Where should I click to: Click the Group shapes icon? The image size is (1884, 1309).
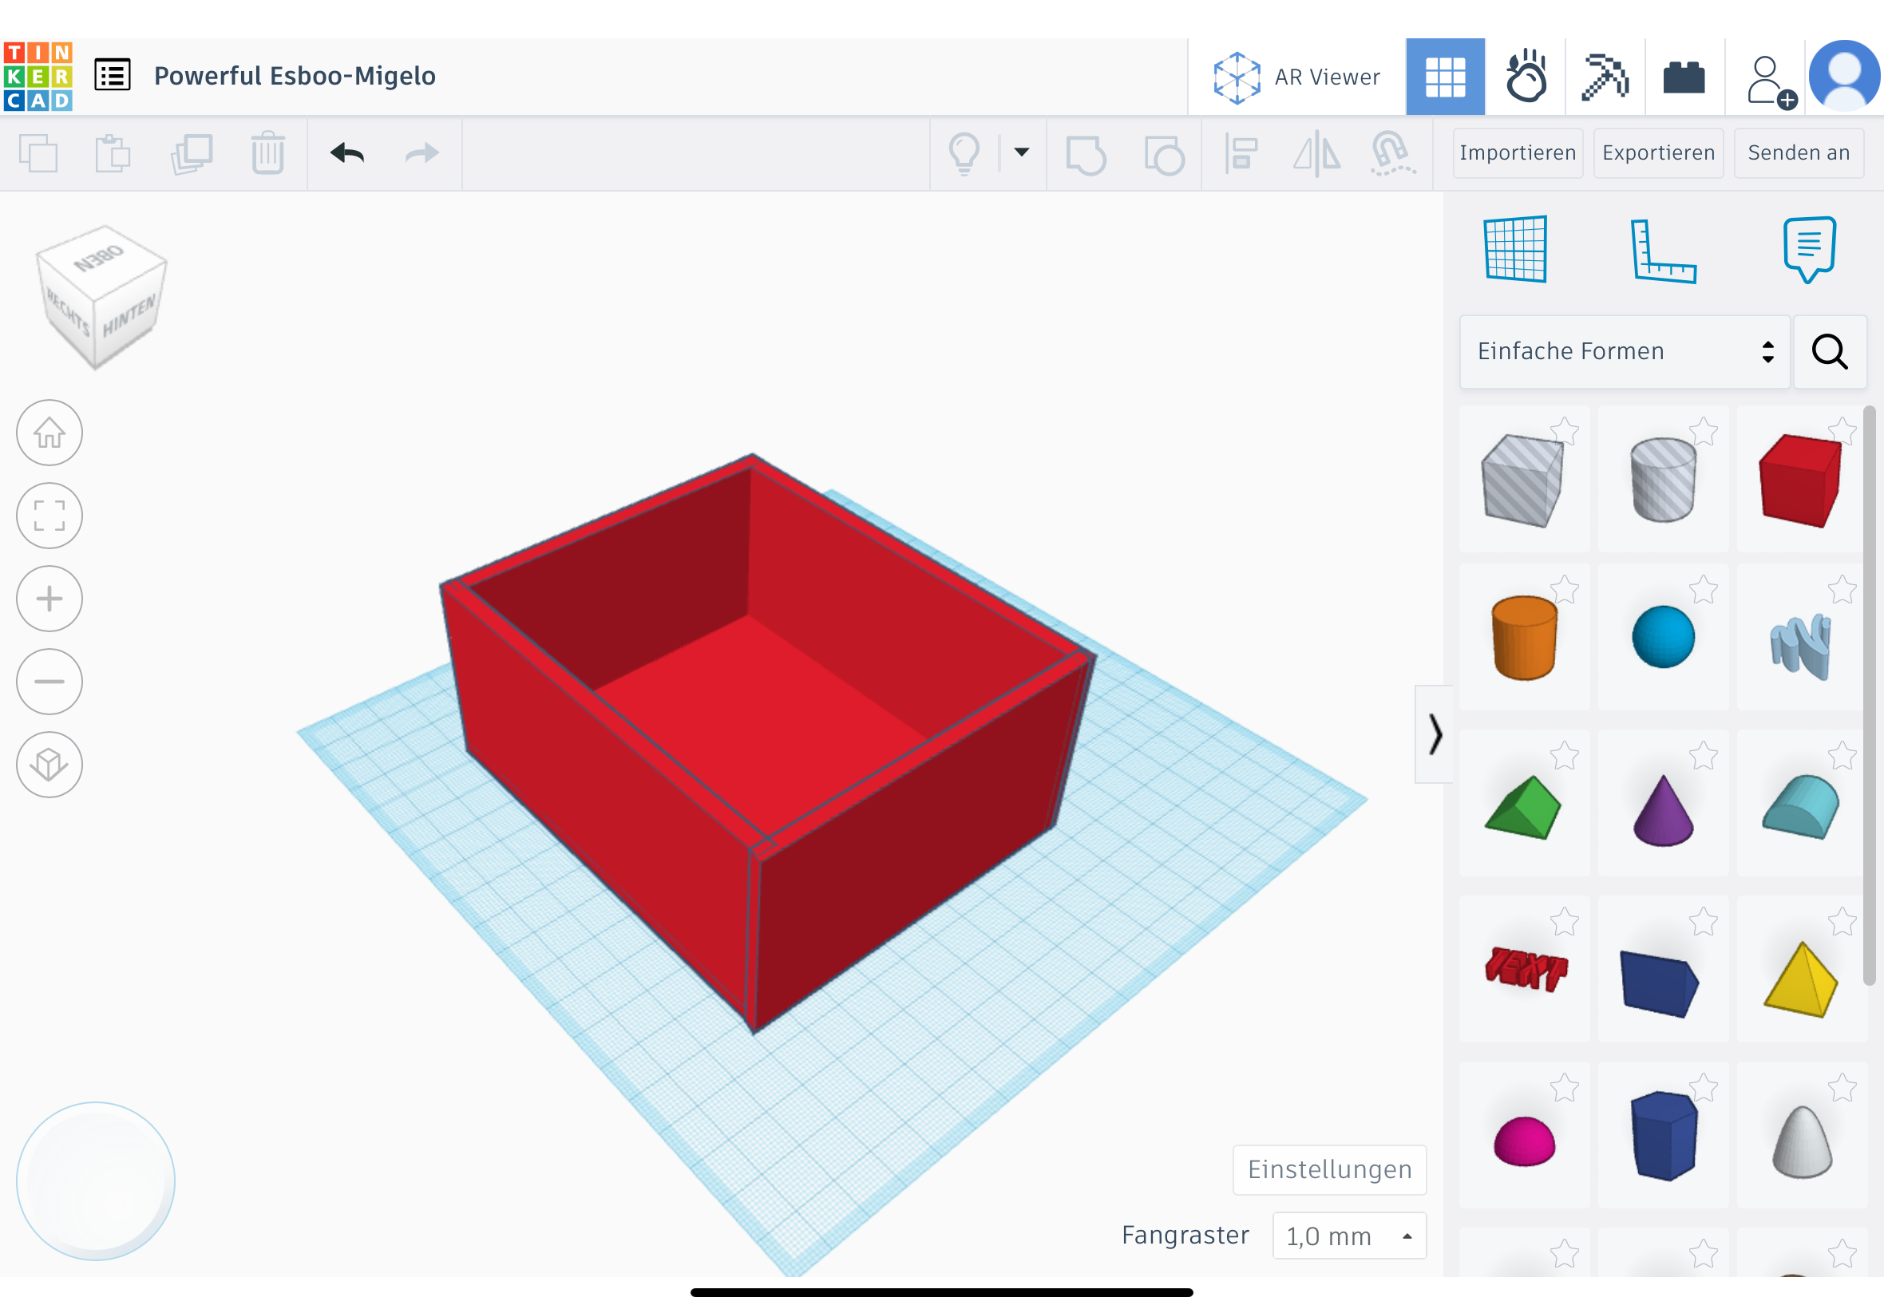pyautogui.click(x=1086, y=153)
